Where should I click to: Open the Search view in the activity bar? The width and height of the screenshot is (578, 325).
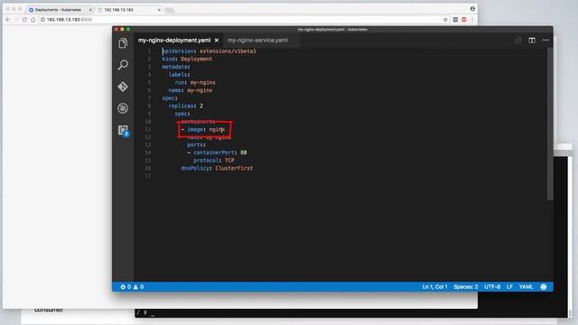pyautogui.click(x=123, y=65)
